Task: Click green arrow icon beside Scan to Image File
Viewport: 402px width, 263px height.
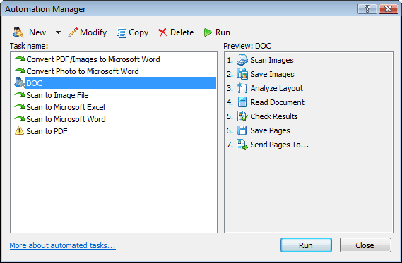Action: (x=20, y=94)
